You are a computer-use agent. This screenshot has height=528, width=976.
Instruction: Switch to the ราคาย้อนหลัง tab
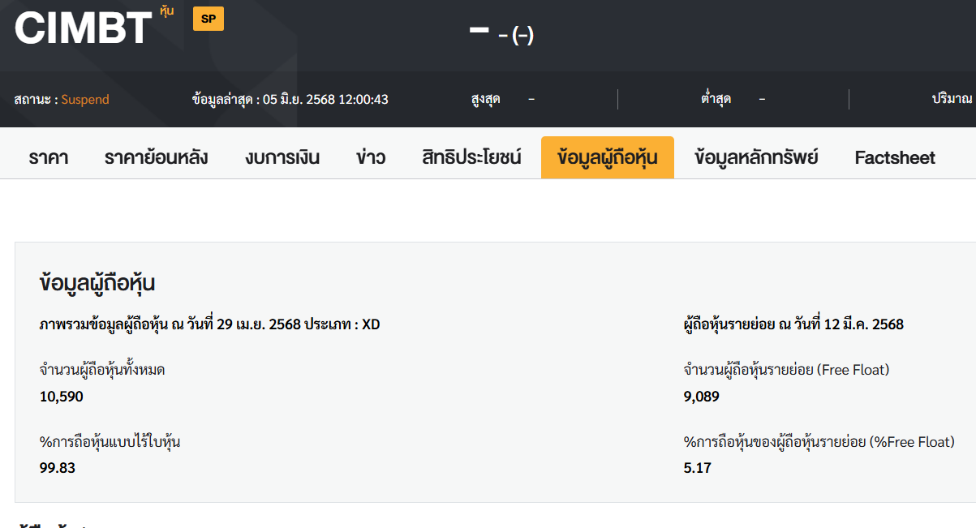tap(157, 157)
